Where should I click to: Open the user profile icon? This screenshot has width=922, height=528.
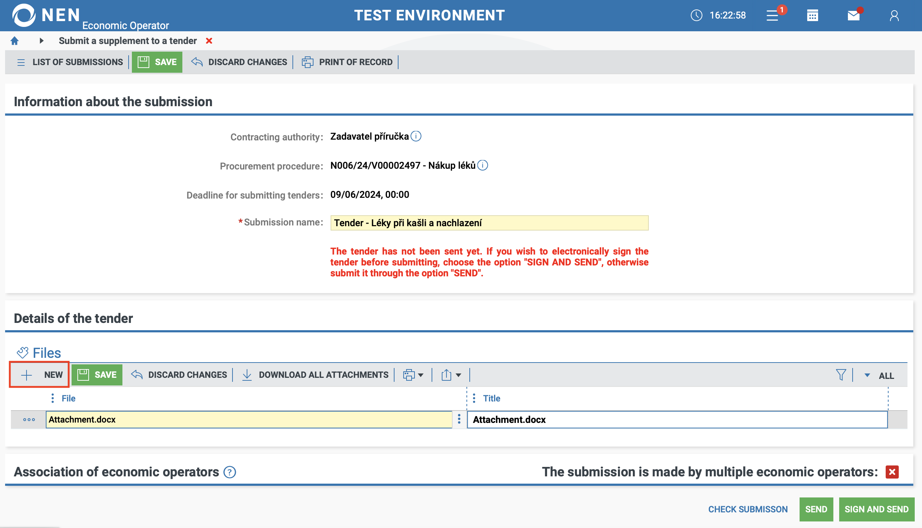coord(894,15)
